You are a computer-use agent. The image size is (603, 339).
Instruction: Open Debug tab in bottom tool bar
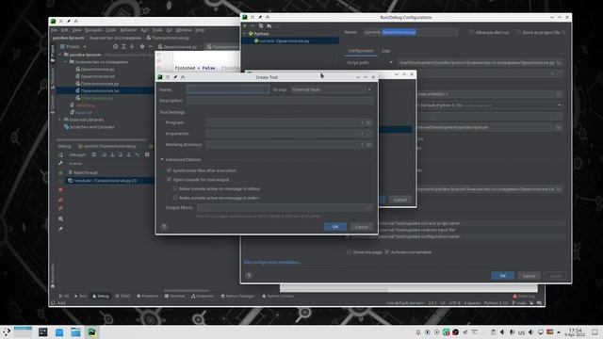101,296
